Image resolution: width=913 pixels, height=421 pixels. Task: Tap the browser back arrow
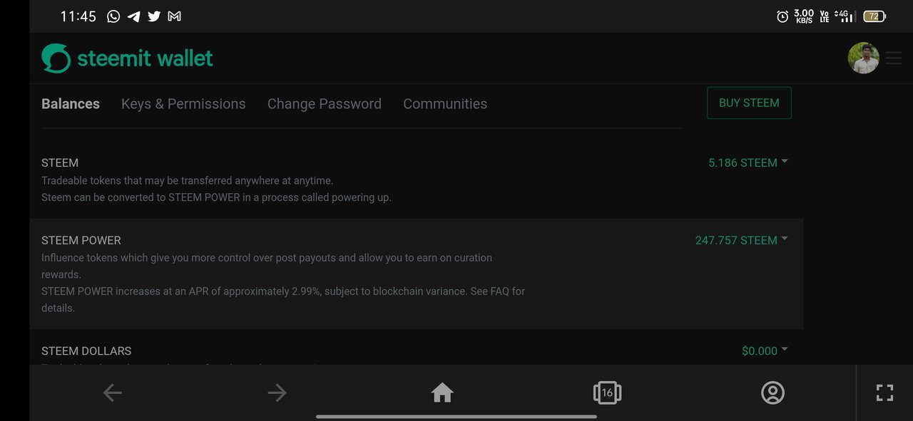112,393
